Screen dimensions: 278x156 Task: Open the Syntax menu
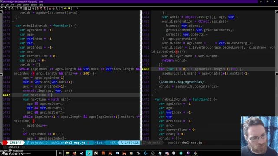(19, 5)
